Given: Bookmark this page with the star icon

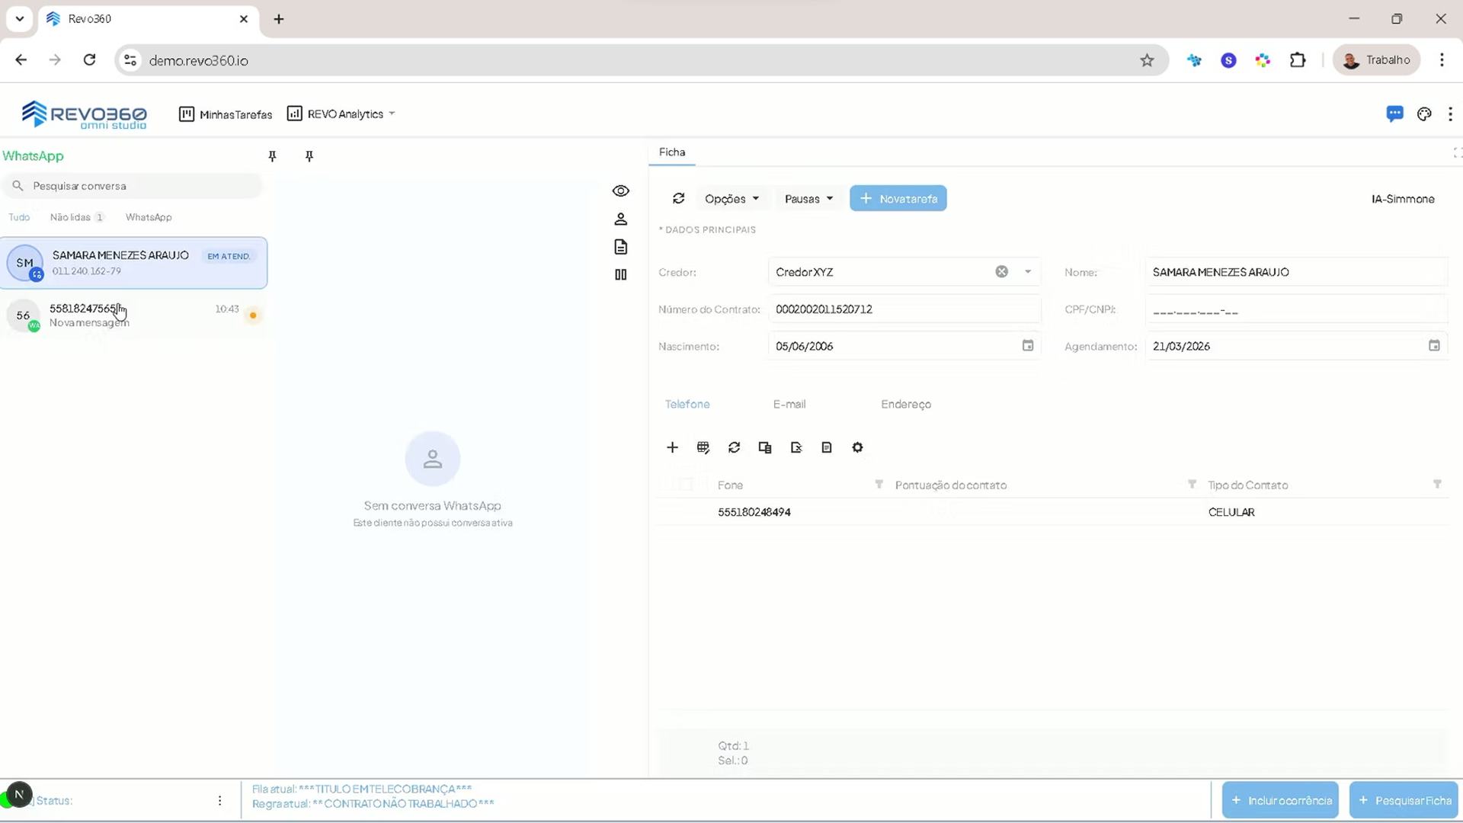Looking at the screenshot, I should click(1147, 60).
